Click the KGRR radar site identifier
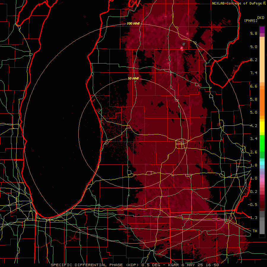Image resolution: width=267 pixels, height=267 pixels. pyautogui.click(x=174, y=265)
